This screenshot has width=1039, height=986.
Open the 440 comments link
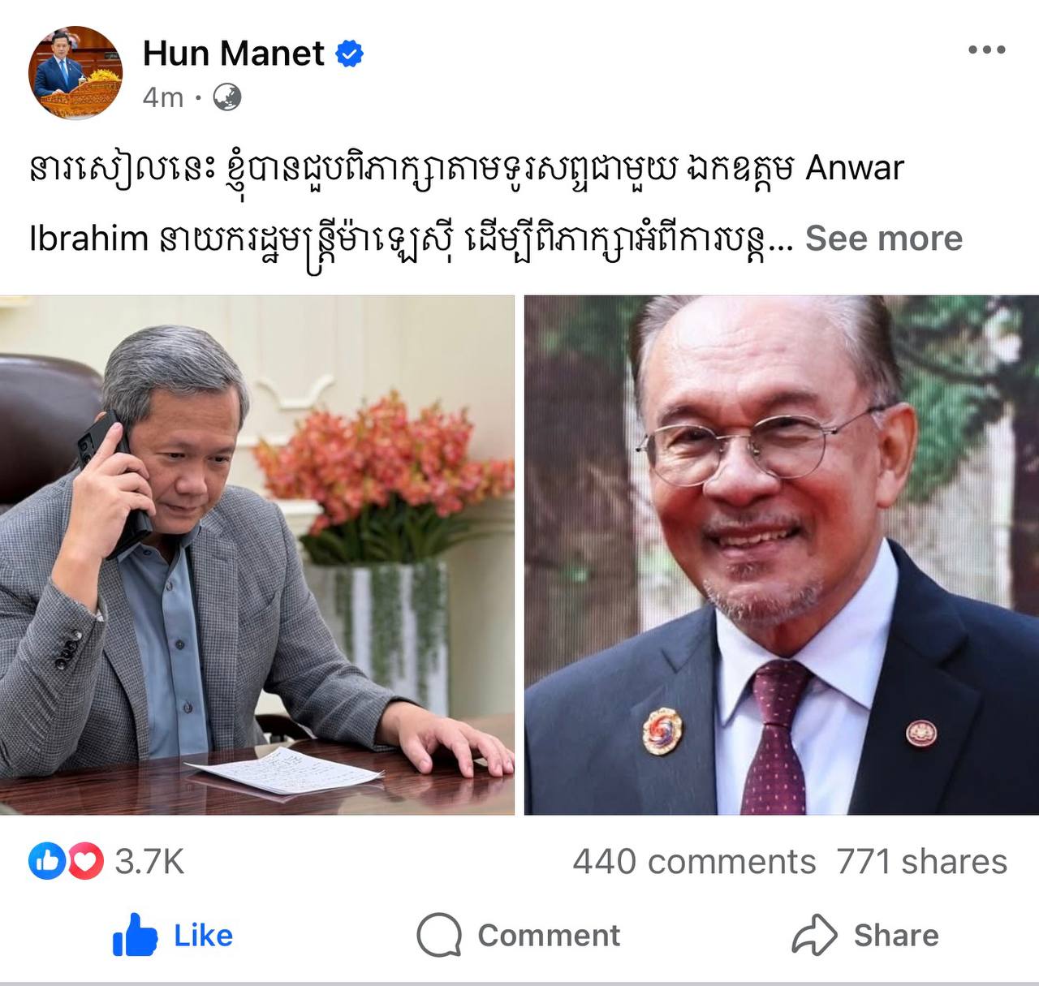tap(694, 862)
